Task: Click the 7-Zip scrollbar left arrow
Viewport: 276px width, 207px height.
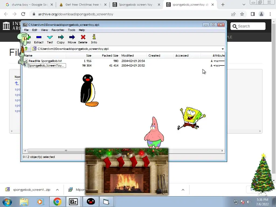Action: click(25, 151)
